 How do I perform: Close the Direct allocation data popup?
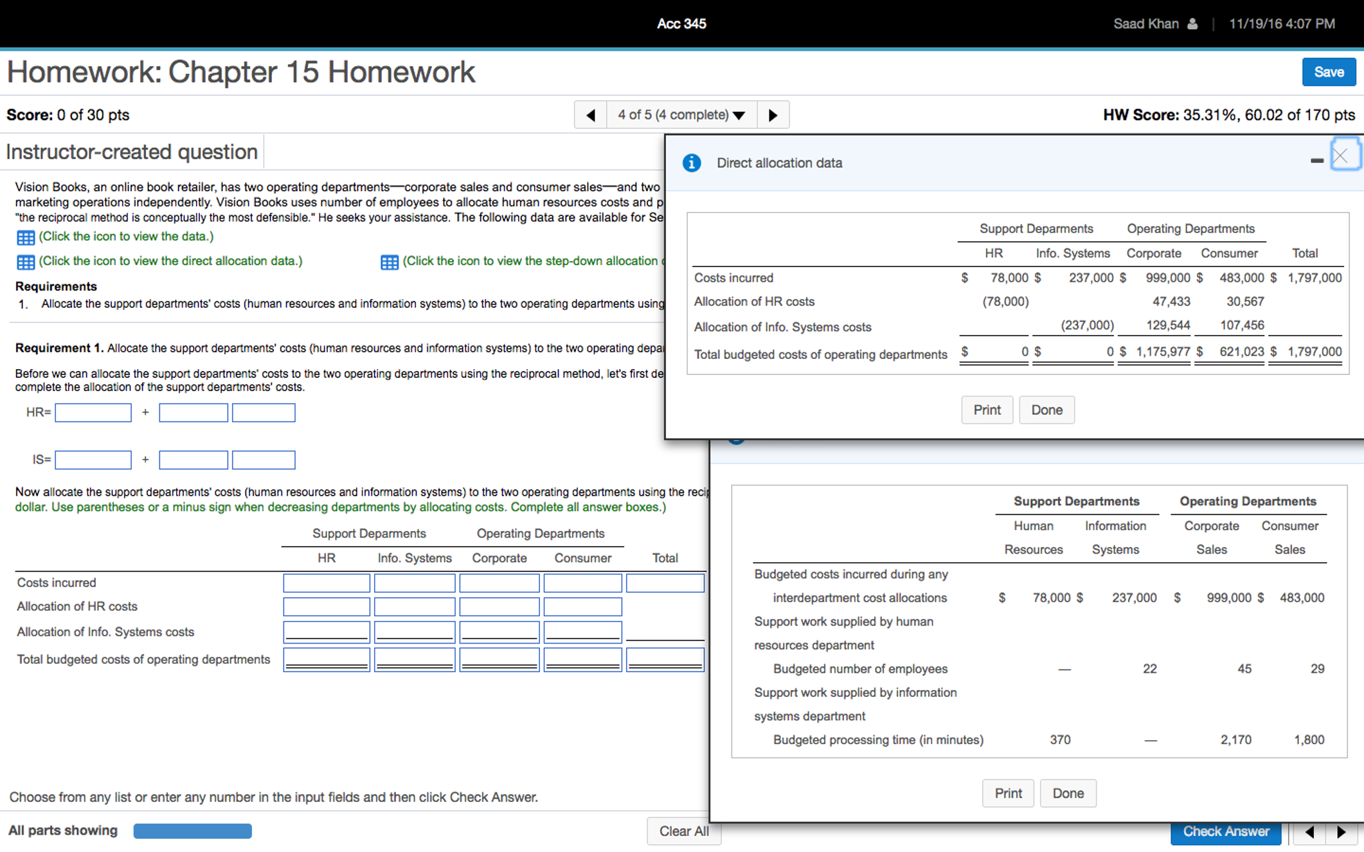1341,156
